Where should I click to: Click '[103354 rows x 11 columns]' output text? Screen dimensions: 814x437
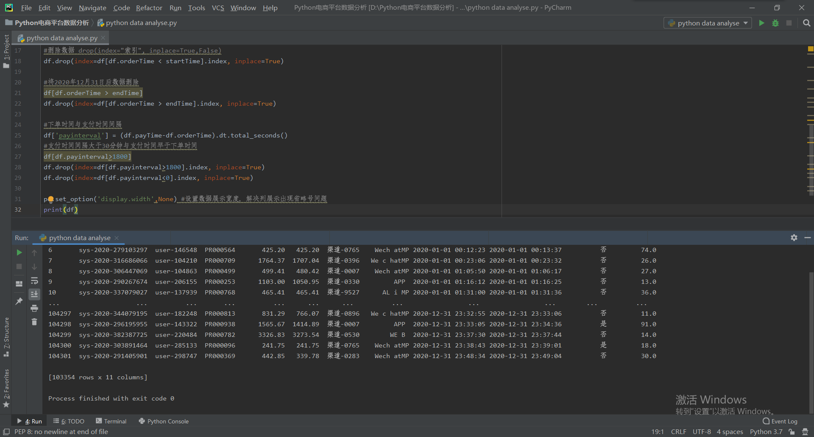click(98, 377)
